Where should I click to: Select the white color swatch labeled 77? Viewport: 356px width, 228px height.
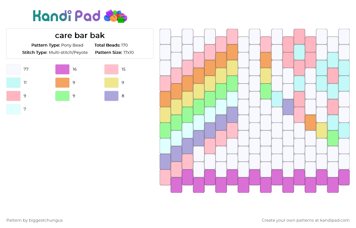point(13,69)
